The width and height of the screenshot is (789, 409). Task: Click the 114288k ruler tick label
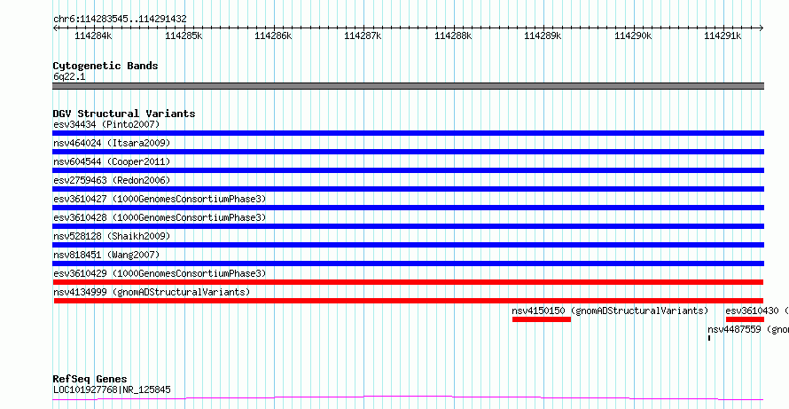[x=453, y=35]
